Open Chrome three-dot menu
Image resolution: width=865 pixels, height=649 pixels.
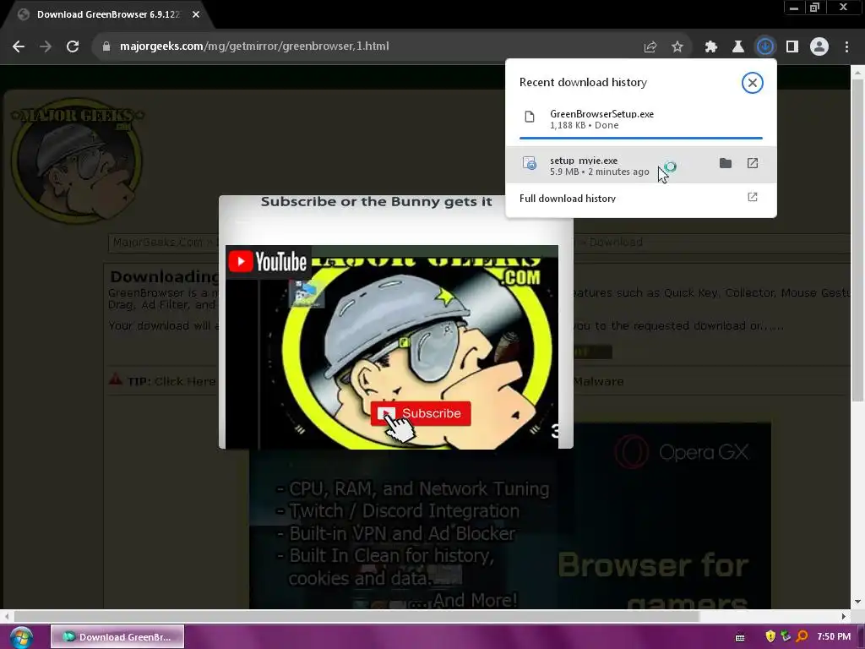point(846,47)
